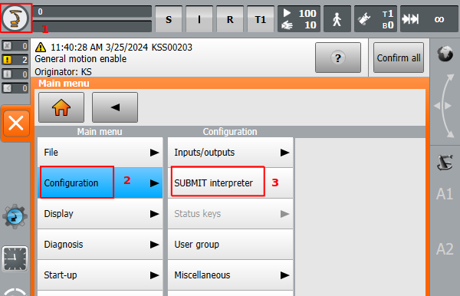Click the space mouse jog arc icon
The image size is (460, 296).
[x=445, y=106]
